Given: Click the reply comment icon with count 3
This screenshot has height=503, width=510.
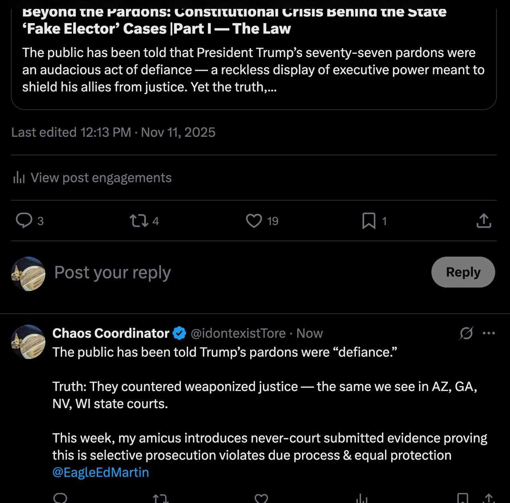Looking at the screenshot, I should click(24, 220).
